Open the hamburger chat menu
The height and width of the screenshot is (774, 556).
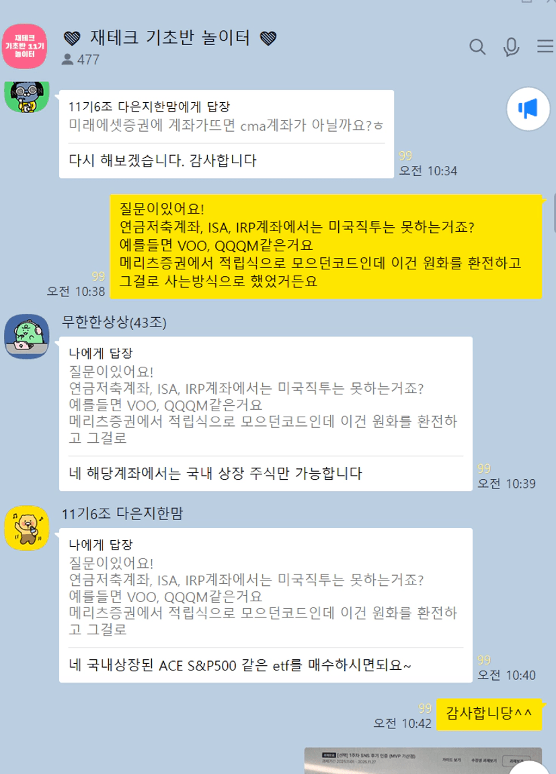[x=545, y=46]
